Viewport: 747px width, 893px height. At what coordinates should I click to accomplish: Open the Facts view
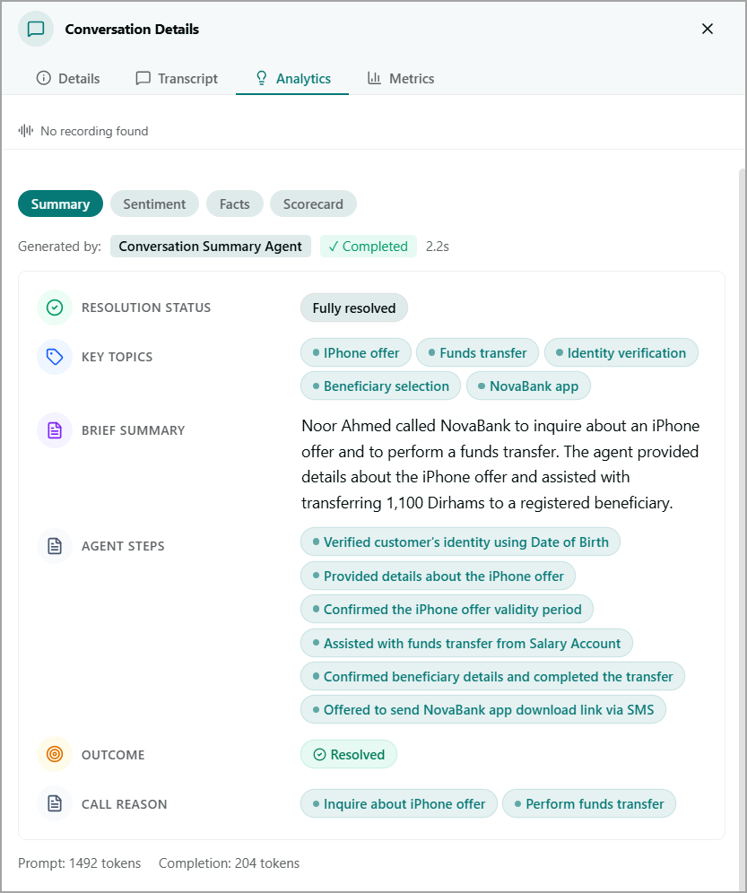[x=235, y=204]
